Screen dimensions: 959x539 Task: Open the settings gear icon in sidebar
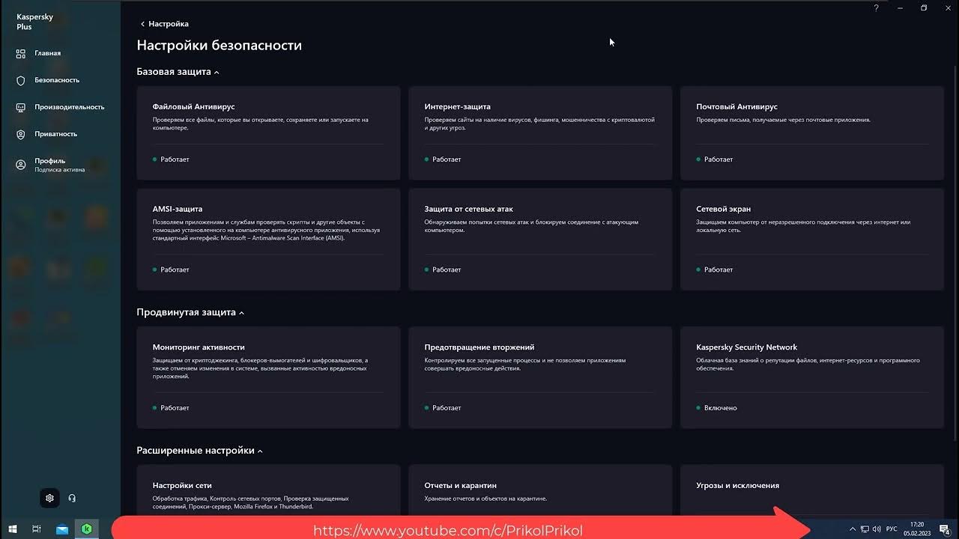pyautogui.click(x=49, y=498)
